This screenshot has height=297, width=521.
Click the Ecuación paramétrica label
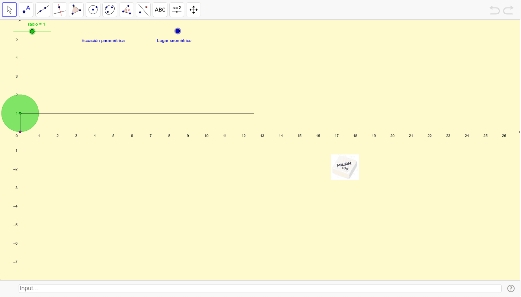click(x=103, y=40)
